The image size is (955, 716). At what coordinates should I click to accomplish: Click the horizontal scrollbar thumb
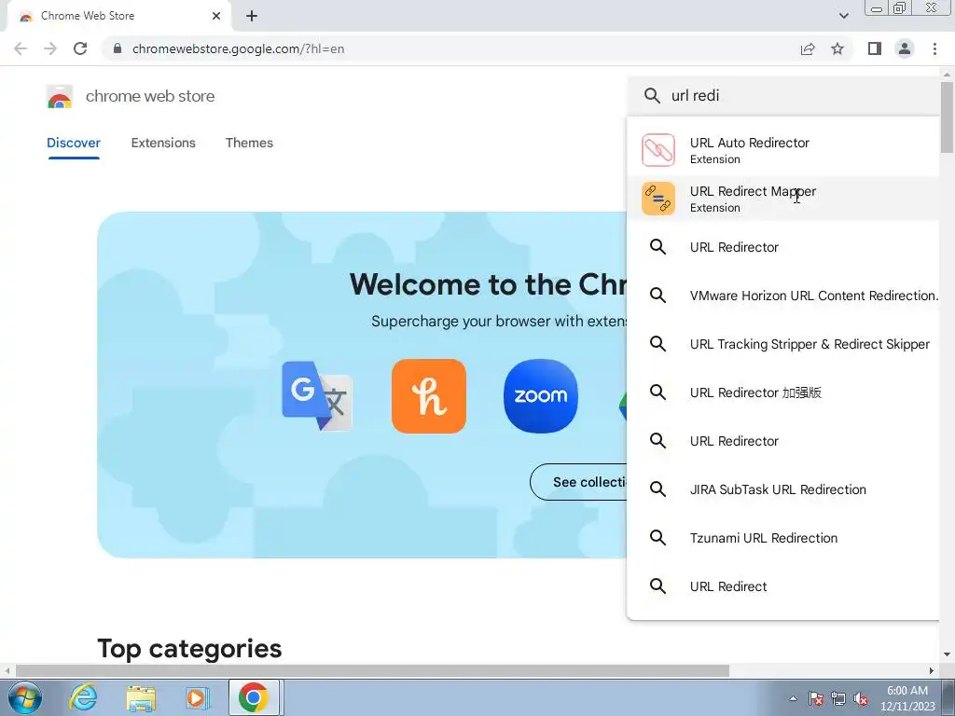372,671
